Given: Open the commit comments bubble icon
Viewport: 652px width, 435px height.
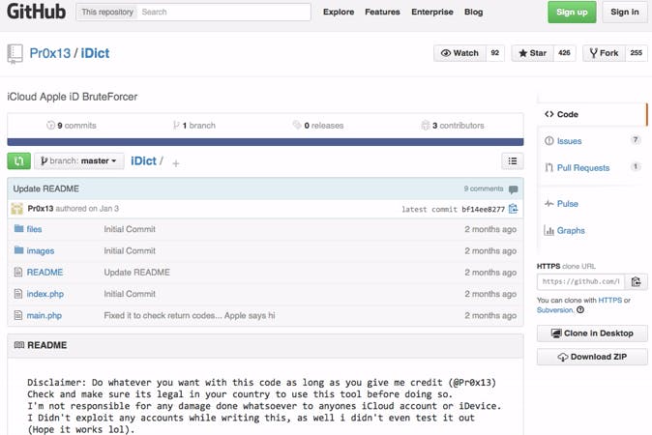Looking at the screenshot, I should 513,189.
